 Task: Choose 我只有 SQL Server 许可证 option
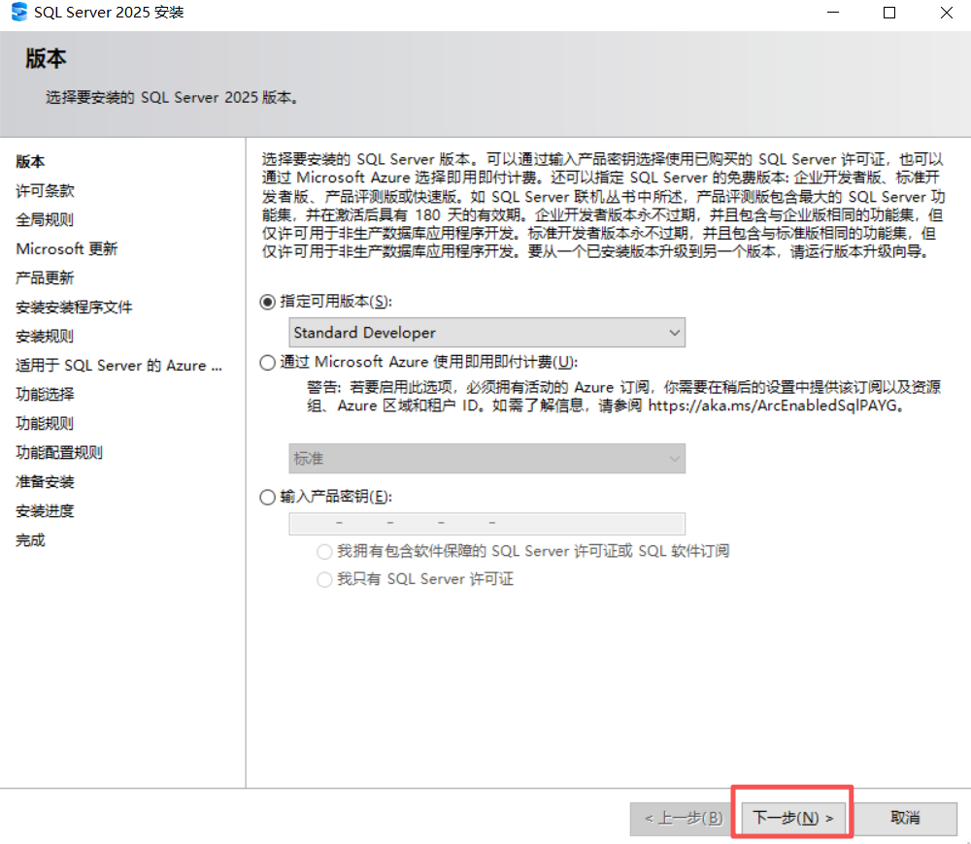pos(324,580)
